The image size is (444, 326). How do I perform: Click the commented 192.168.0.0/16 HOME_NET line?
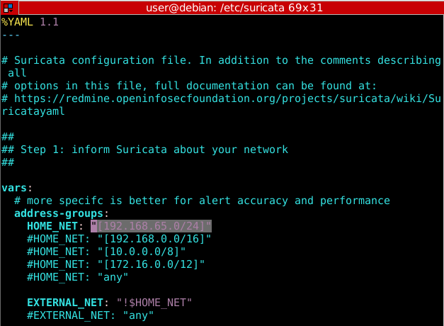[x=119, y=239]
